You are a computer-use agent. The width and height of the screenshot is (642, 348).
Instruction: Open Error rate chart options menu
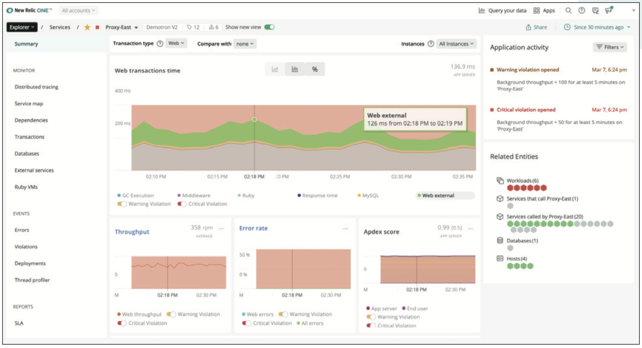[346, 229]
